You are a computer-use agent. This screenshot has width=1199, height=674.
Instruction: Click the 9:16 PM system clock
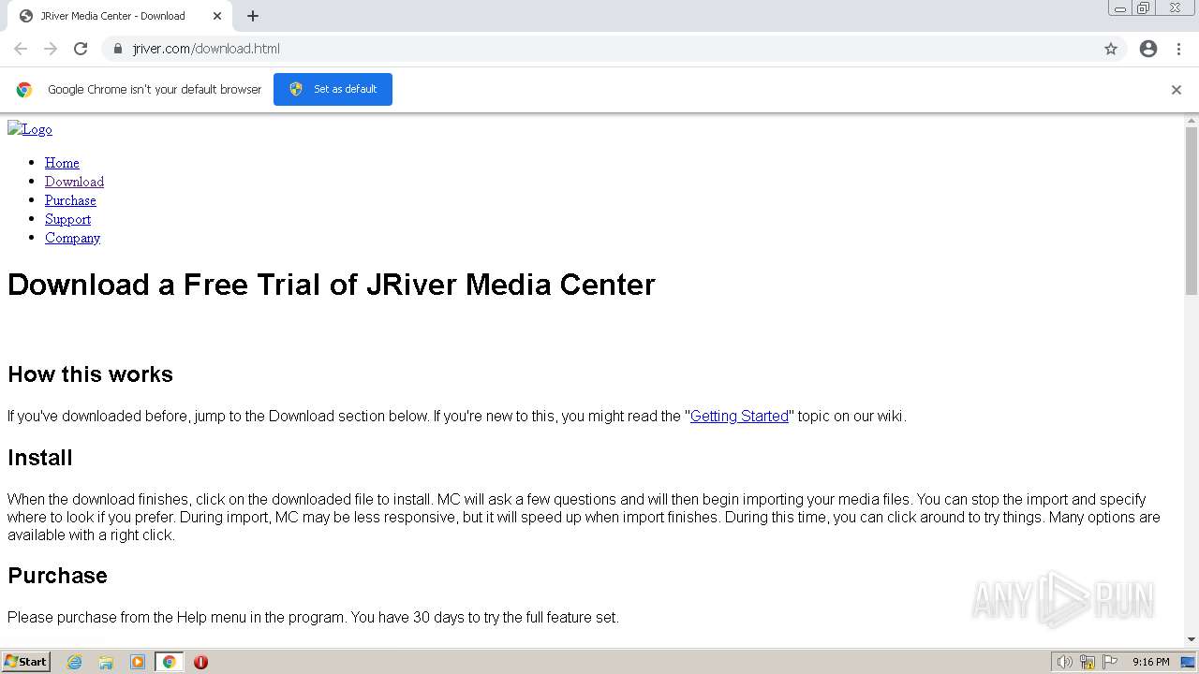tap(1150, 662)
